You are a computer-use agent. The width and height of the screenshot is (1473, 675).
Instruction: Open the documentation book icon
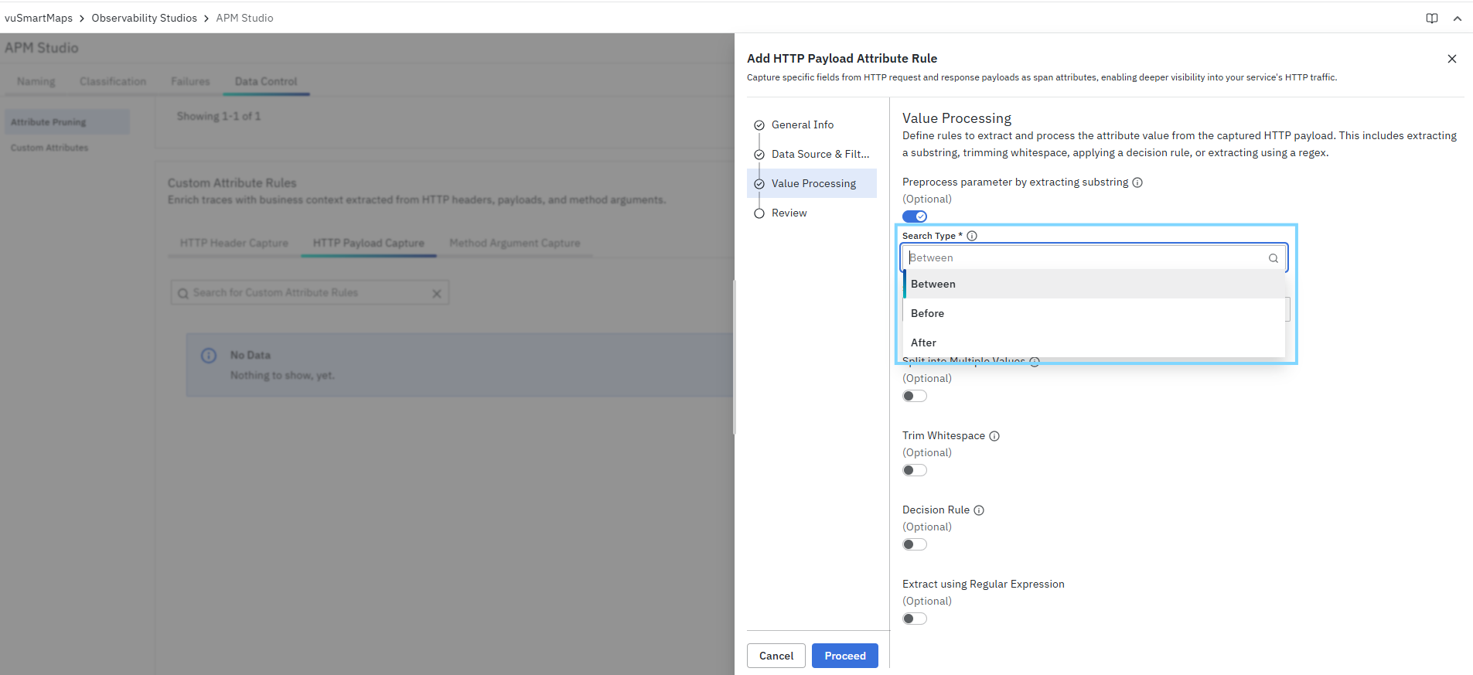click(x=1432, y=19)
